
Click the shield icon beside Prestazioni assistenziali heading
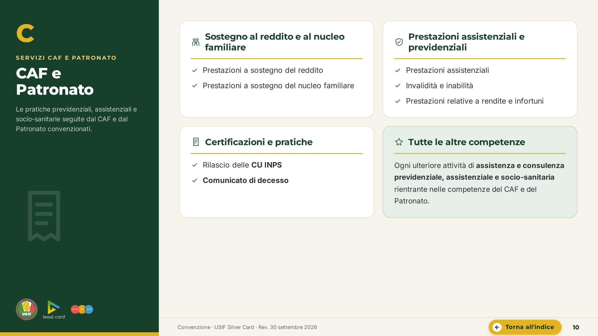tap(399, 42)
